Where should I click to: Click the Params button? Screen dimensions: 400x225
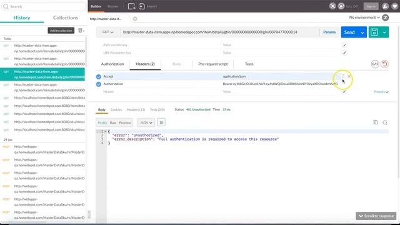(329, 32)
